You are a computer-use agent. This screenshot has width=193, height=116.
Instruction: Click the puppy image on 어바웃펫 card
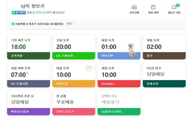(132, 50)
